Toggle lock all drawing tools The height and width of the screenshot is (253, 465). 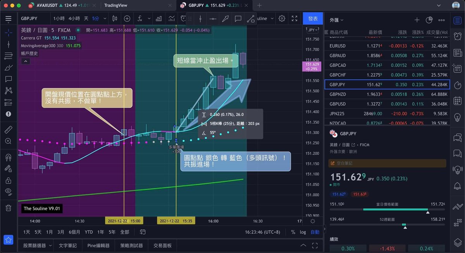click(9, 181)
